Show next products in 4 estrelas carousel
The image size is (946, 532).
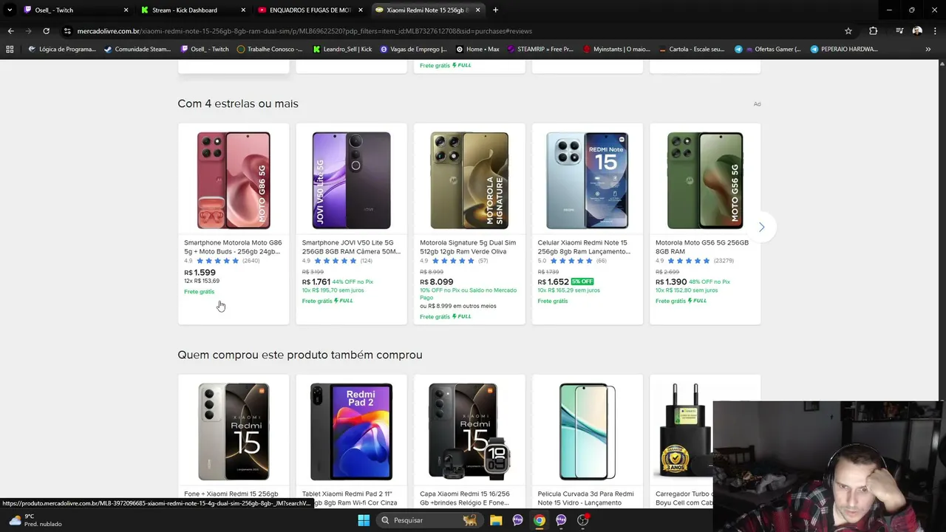click(761, 227)
